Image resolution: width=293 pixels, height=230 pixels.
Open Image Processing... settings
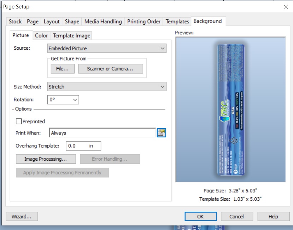pos(46,159)
